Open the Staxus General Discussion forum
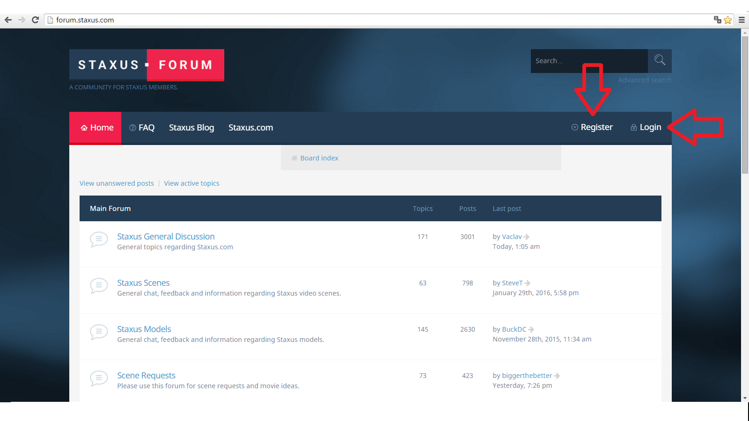 [x=166, y=237]
